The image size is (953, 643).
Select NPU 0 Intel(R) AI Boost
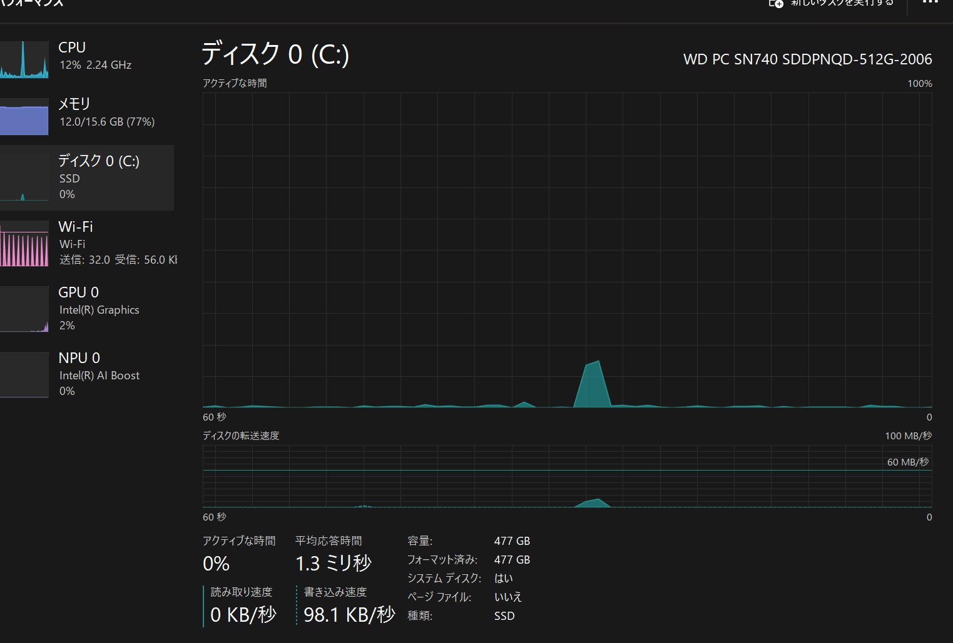[x=87, y=374]
